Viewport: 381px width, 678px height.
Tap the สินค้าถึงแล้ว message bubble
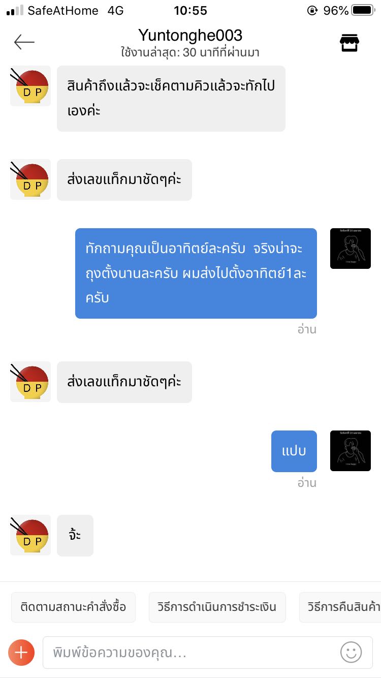point(171,98)
